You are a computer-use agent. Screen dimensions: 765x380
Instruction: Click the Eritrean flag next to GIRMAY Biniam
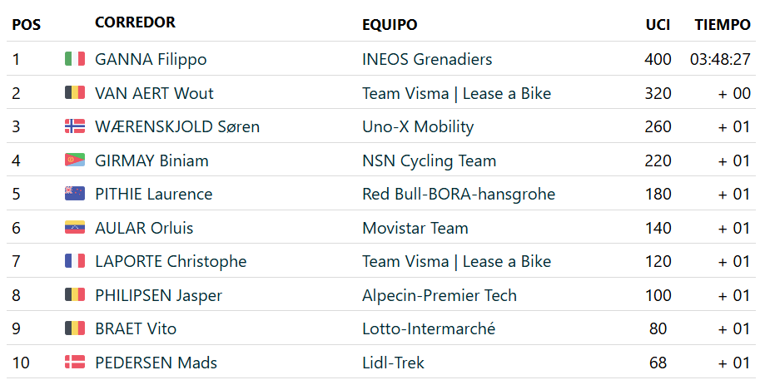point(75,160)
